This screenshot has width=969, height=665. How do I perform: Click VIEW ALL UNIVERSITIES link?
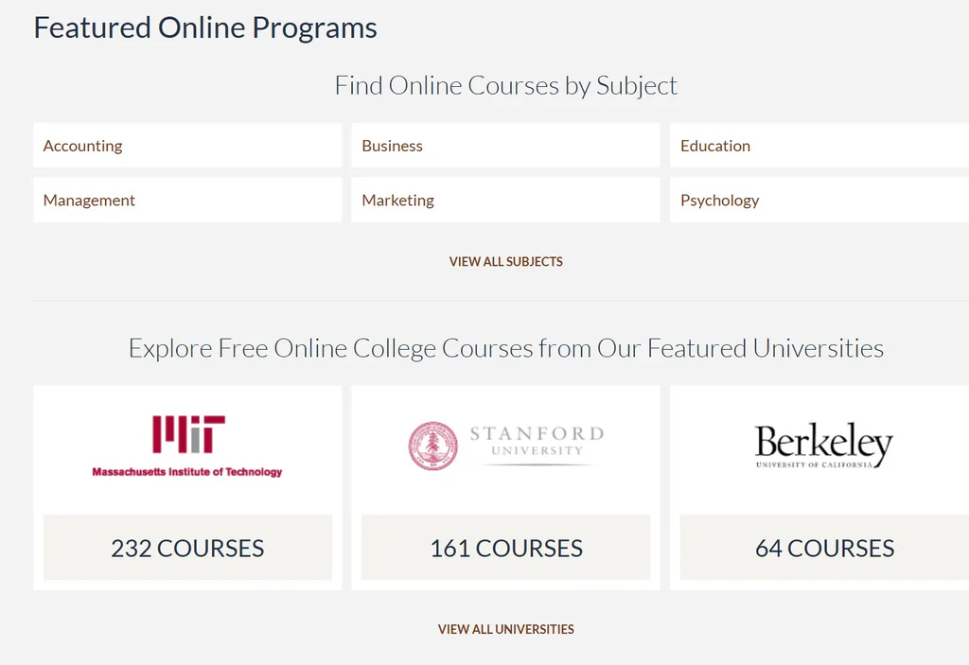pos(506,629)
